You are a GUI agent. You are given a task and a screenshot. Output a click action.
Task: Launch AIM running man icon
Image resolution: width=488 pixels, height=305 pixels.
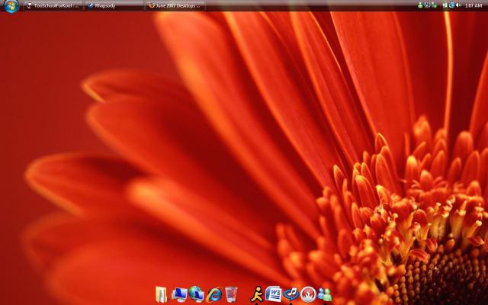click(257, 294)
